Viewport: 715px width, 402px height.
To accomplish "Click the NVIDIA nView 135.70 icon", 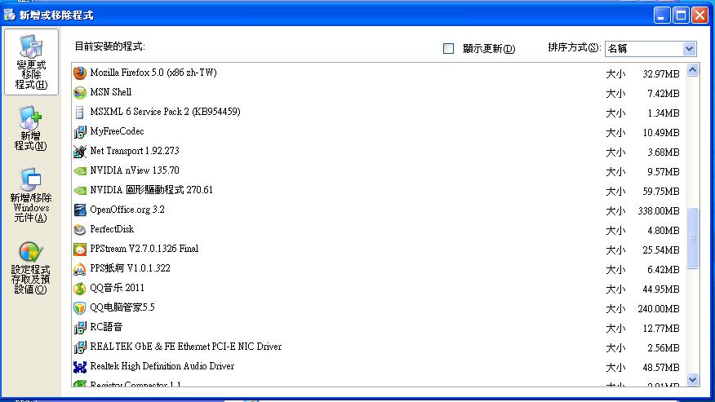I will tap(80, 171).
